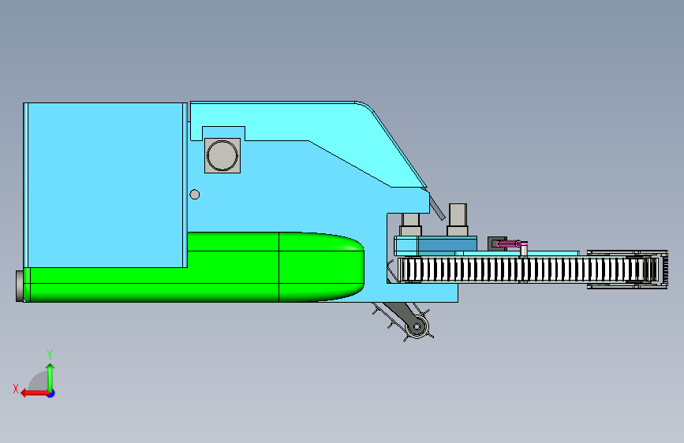Select the gray roller wheel under the housing
684x443 pixels.
417,326
